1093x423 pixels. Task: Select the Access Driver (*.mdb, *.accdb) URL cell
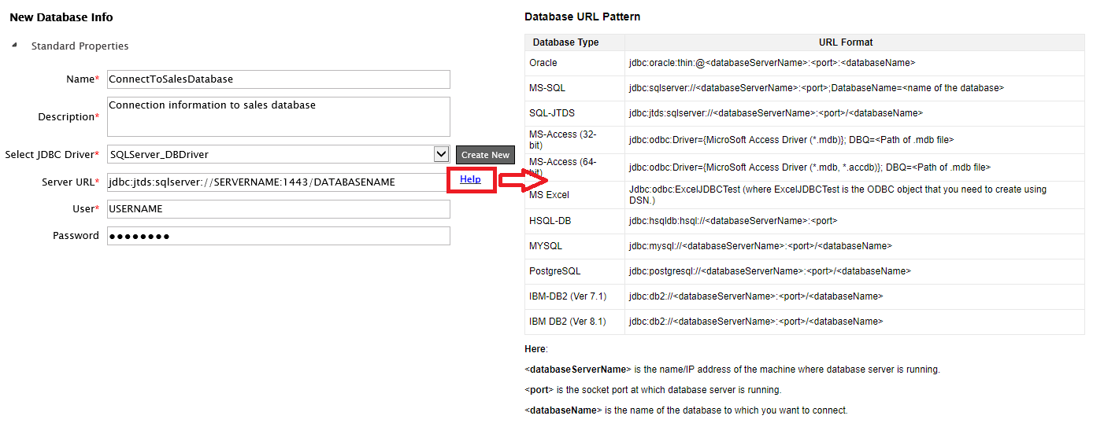(x=854, y=167)
